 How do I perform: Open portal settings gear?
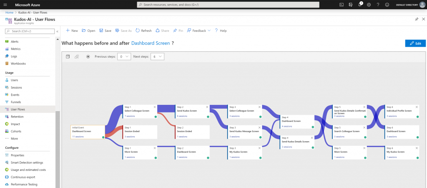tap(369, 5)
